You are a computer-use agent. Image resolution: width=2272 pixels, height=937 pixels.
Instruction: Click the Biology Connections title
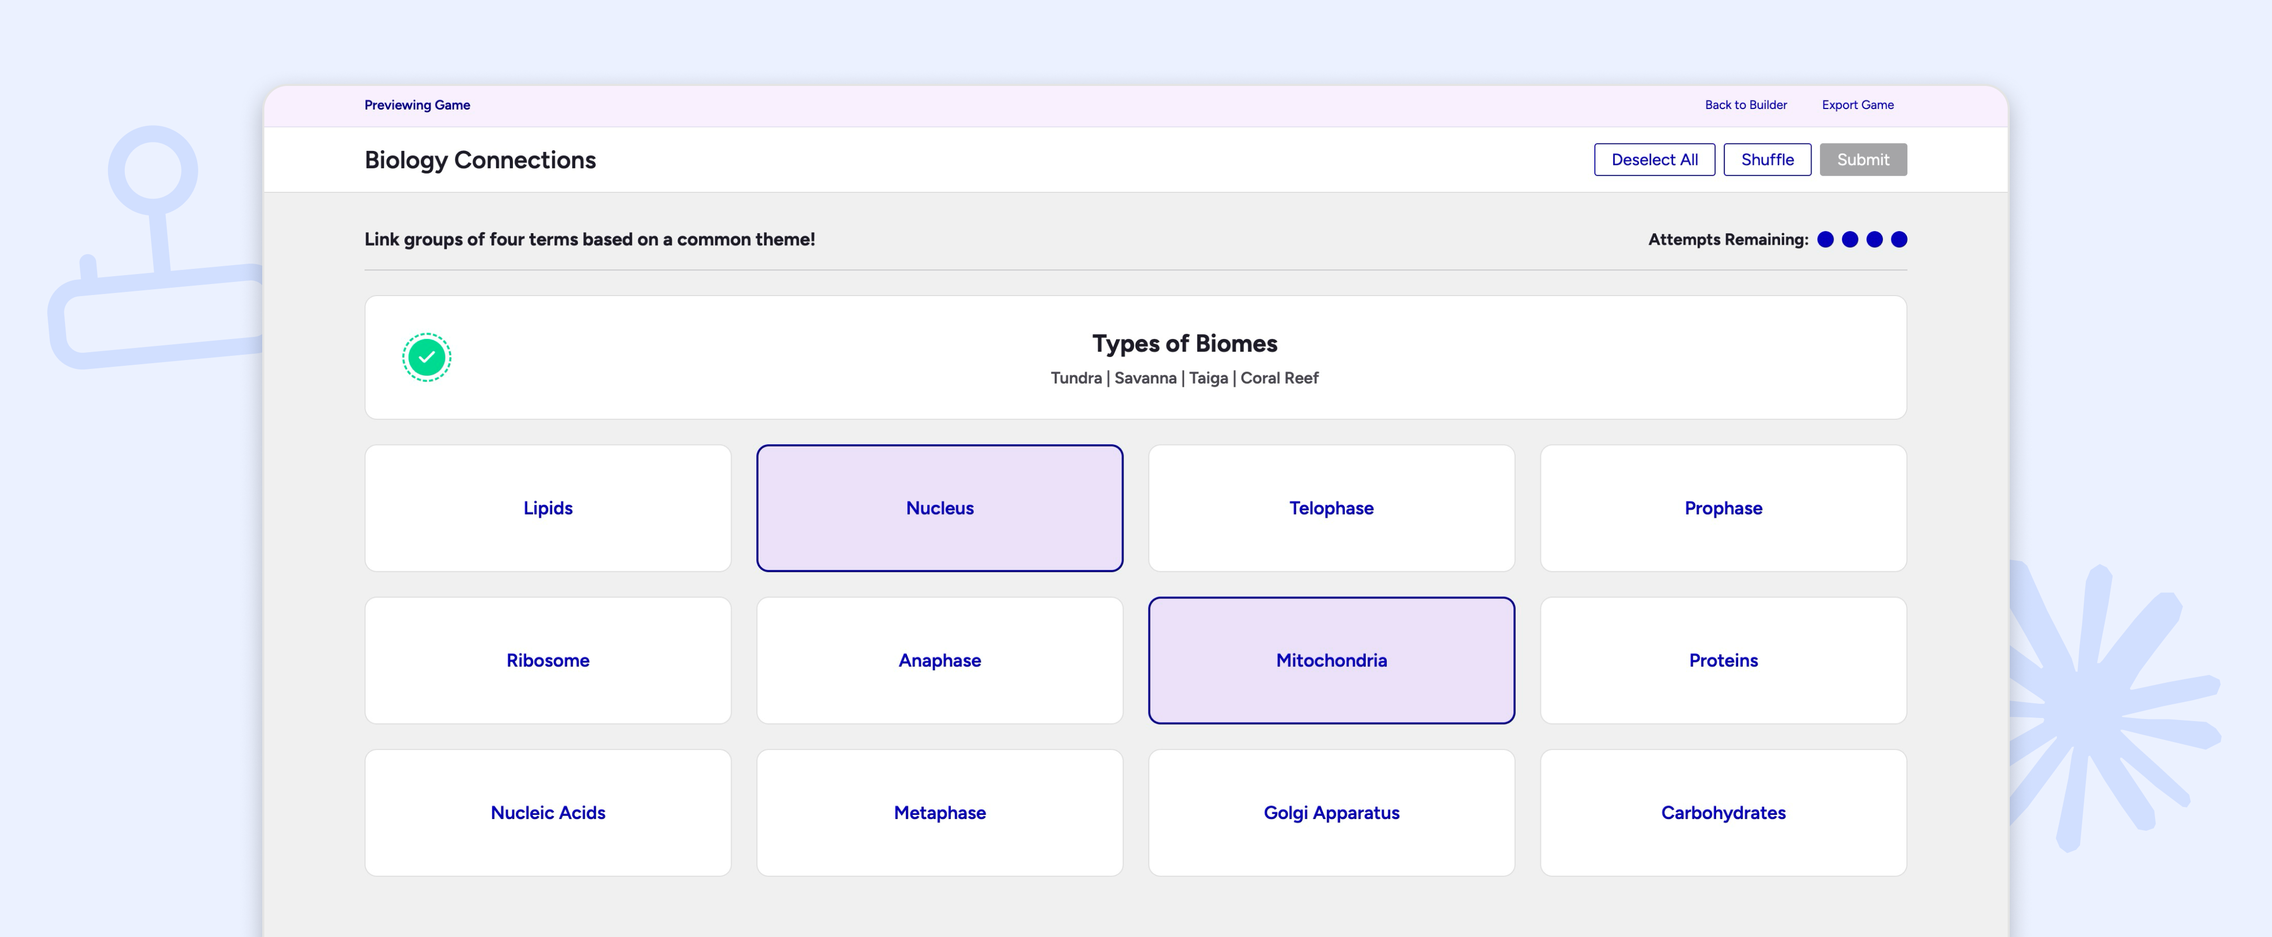[480, 160]
